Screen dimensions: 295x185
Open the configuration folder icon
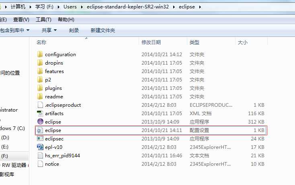(x=40, y=55)
